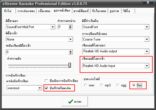156x110 pixels.
Task: Increase the ค่าความหน่วง delay value
Action: pyautogui.click(x=70, y=26)
